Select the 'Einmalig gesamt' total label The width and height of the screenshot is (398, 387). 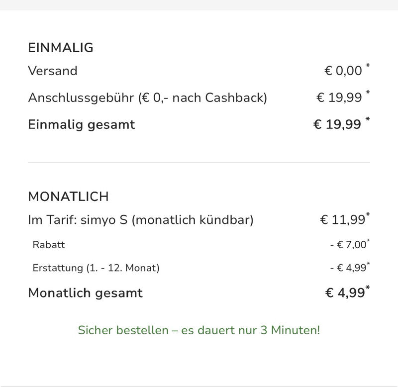(x=82, y=124)
